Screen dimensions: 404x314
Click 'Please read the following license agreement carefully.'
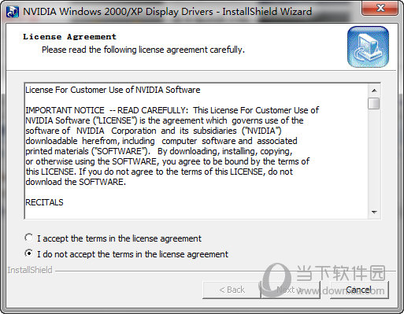click(143, 50)
